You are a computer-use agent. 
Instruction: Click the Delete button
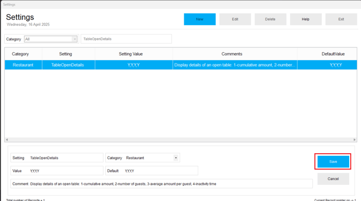click(x=270, y=19)
